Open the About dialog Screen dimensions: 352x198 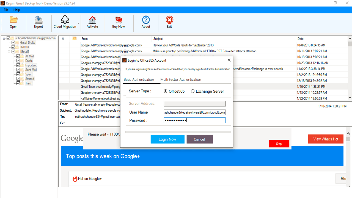click(145, 22)
